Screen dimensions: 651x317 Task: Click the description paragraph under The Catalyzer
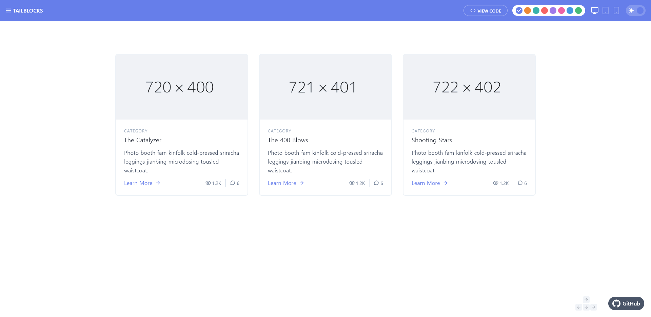(x=182, y=162)
